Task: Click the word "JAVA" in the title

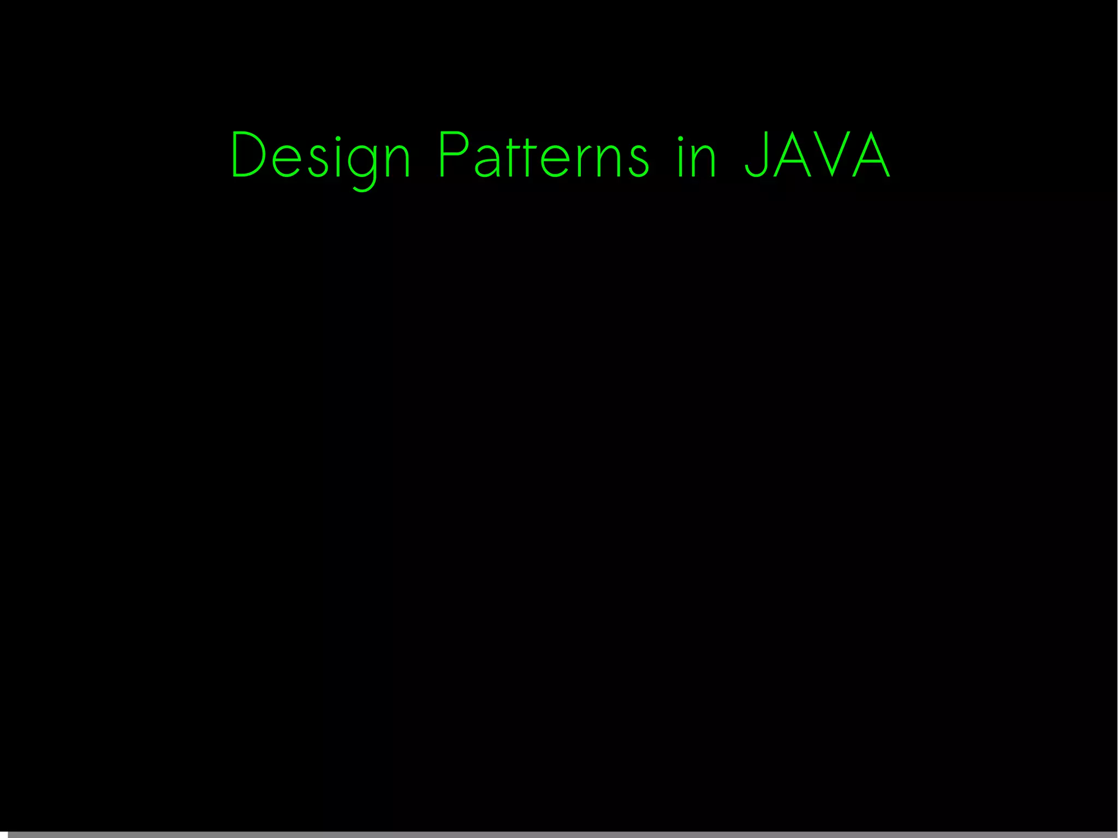Action: point(817,156)
